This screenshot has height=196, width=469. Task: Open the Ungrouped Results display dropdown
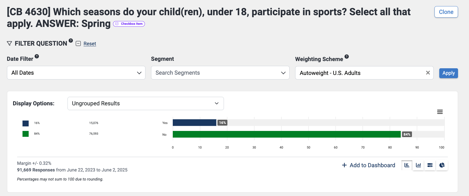pos(145,103)
